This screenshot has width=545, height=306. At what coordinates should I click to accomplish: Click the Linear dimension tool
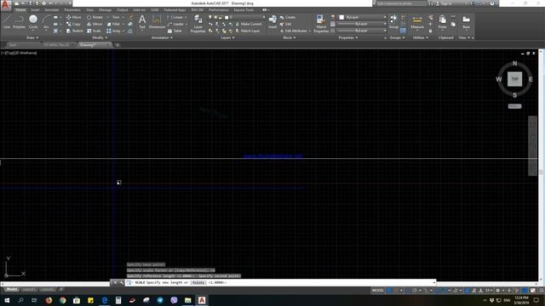click(176, 17)
